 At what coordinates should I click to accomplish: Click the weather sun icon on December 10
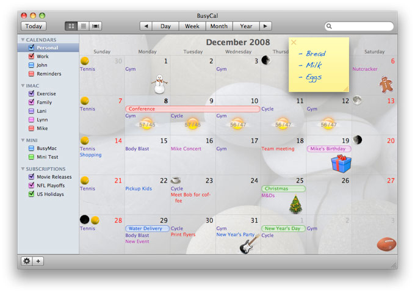click(x=237, y=124)
